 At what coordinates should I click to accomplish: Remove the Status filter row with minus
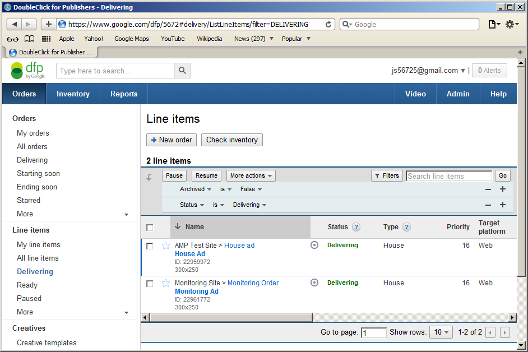point(488,205)
